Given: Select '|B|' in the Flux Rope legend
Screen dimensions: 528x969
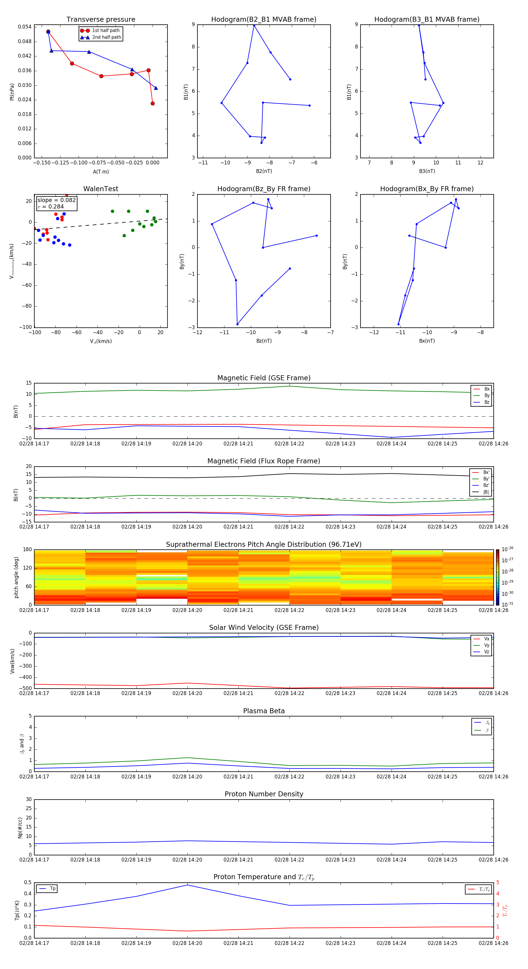Looking at the screenshot, I should tap(481, 492).
